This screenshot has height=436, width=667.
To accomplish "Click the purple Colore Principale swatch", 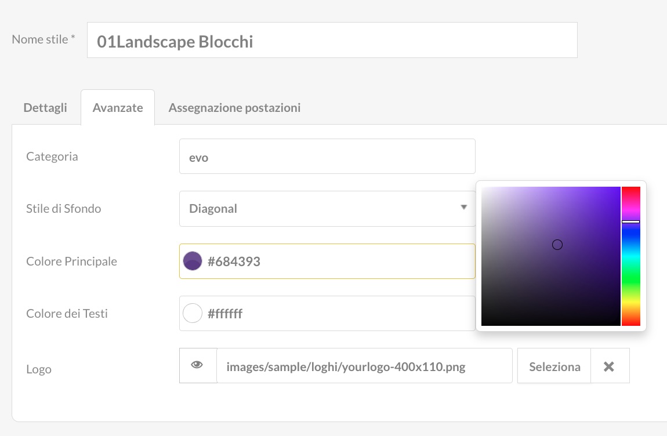I will [x=193, y=261].
